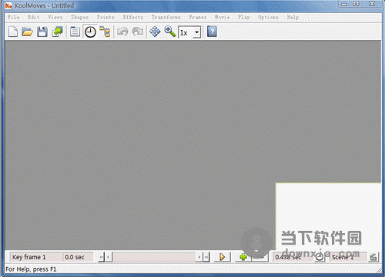Click the undo arrow icon

[122, 32]
